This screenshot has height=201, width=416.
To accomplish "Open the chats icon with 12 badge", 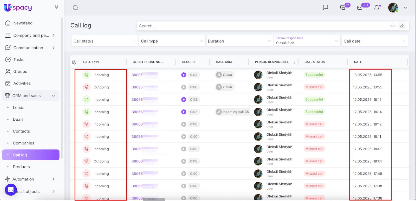I will point(343,8).
